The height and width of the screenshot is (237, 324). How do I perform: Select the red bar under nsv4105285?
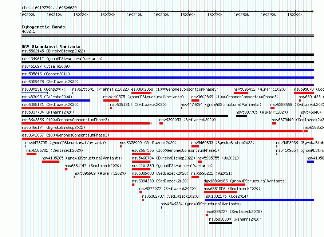coord(50,162)
